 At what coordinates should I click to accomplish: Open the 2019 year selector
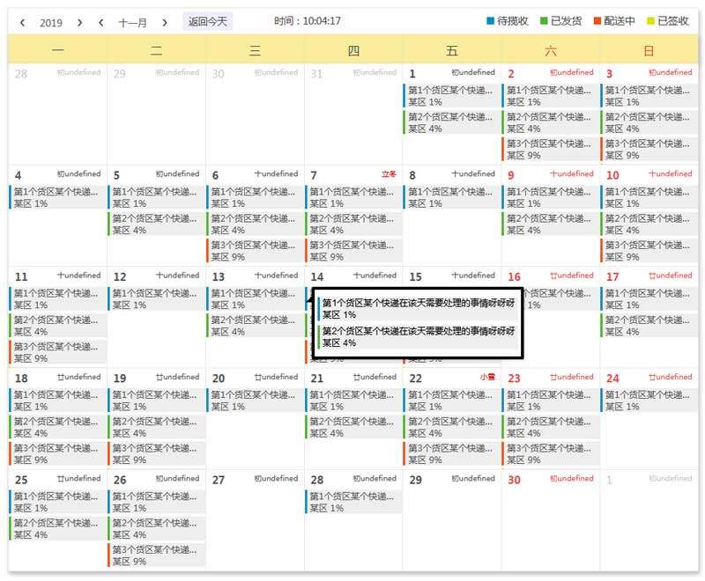point(51,23)
